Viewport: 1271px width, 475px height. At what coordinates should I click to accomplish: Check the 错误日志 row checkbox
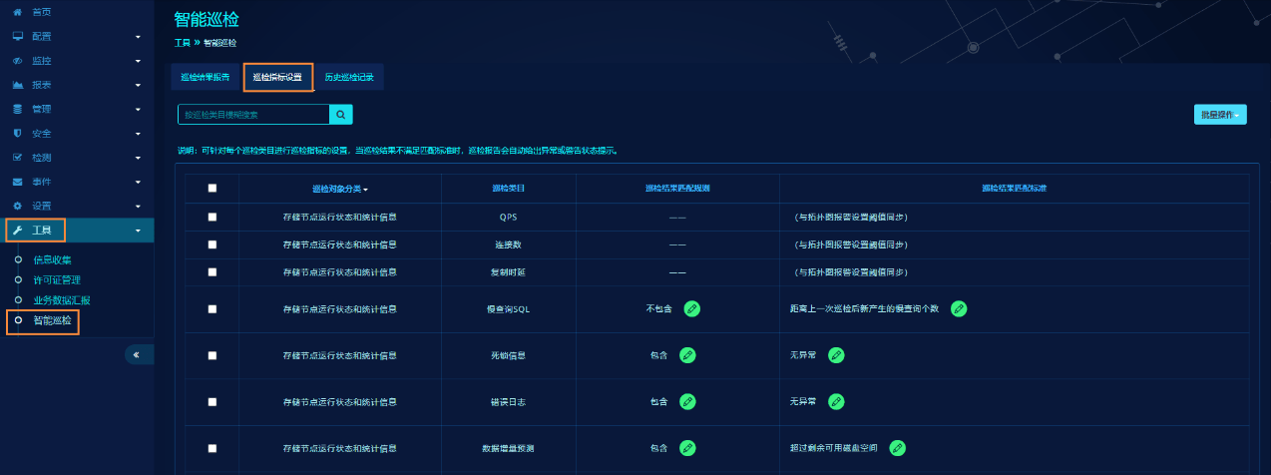tap(212, 401)
